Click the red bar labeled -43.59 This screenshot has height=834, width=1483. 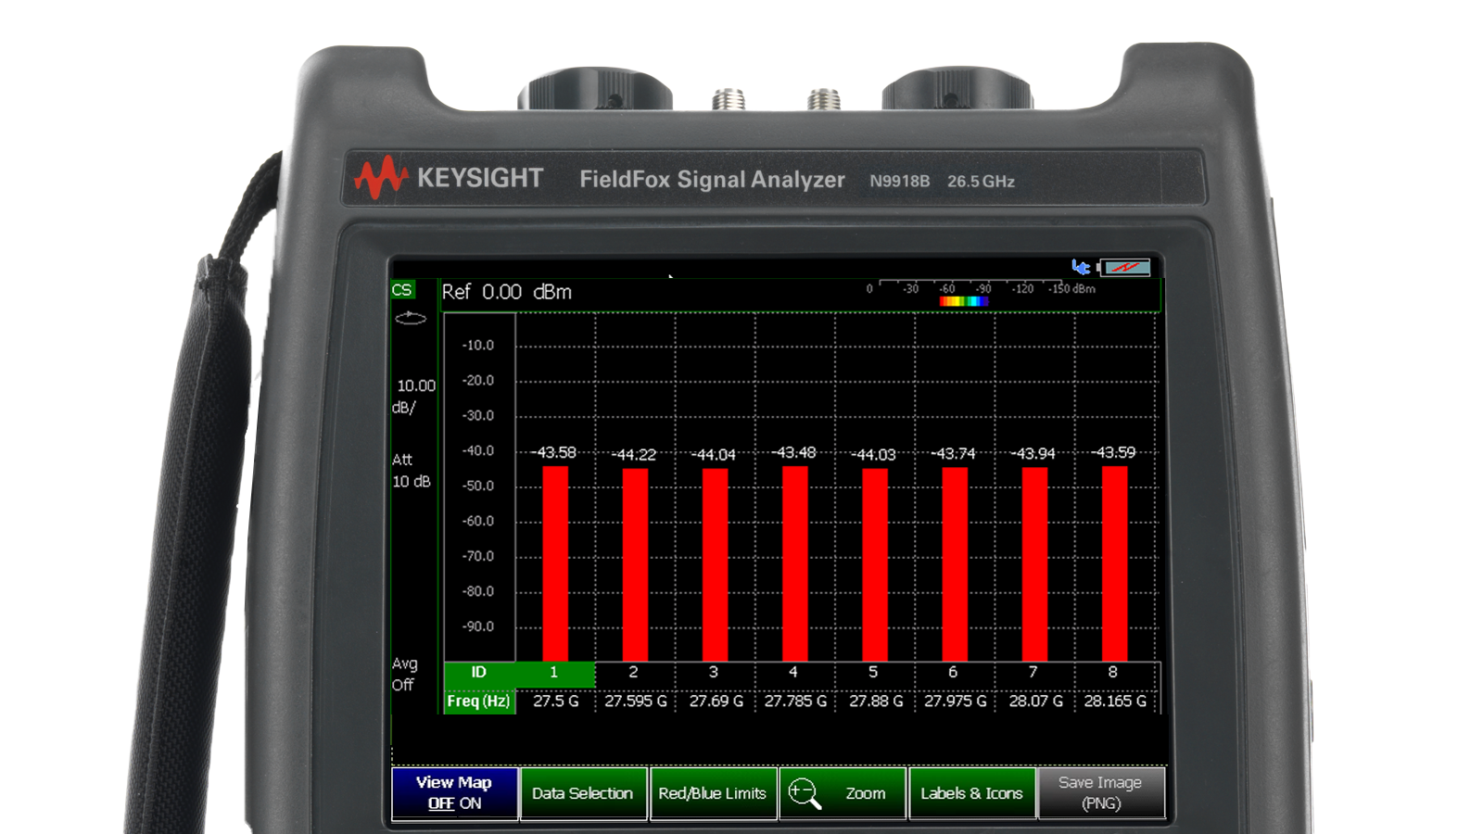point(1114,563)
